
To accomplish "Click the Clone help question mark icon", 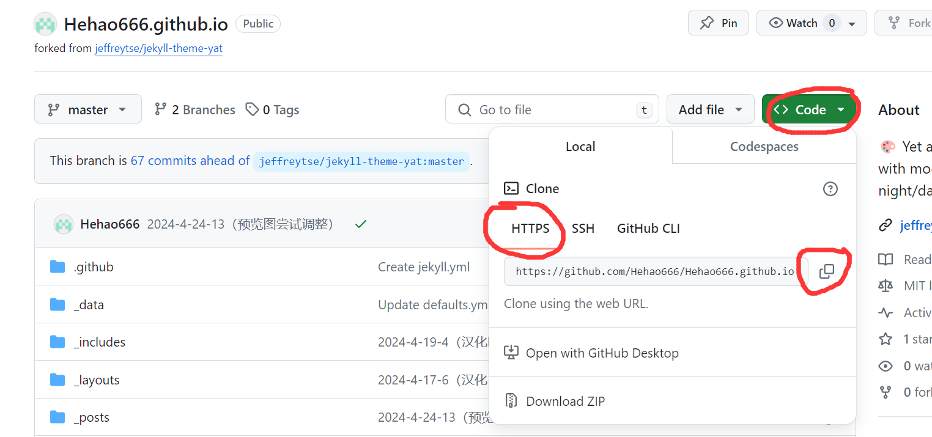I will pyautogui.click(x=830, y=188).
